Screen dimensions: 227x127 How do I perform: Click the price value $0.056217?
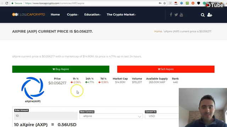[x=57, y=83]
